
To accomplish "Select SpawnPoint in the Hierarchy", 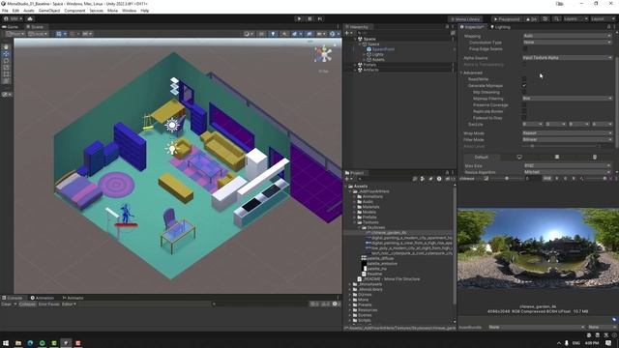I will 383,49.
